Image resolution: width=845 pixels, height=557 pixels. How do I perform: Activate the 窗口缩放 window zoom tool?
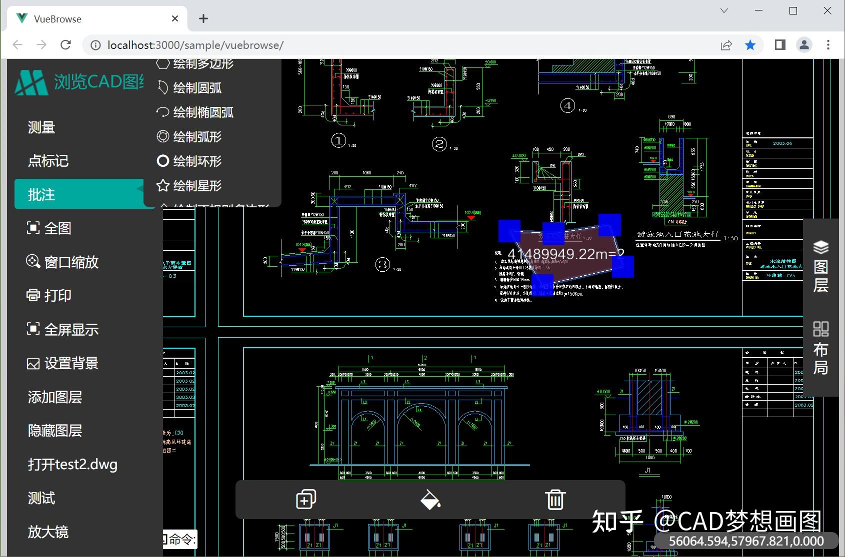71,262
